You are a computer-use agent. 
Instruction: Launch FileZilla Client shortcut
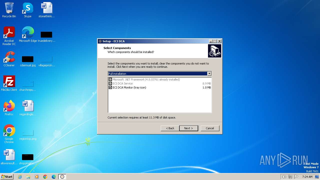[x=9, y=83]
